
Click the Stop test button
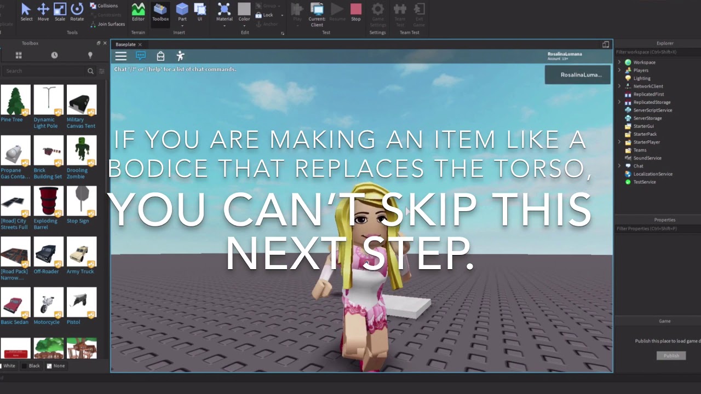(x=356, y=11)
